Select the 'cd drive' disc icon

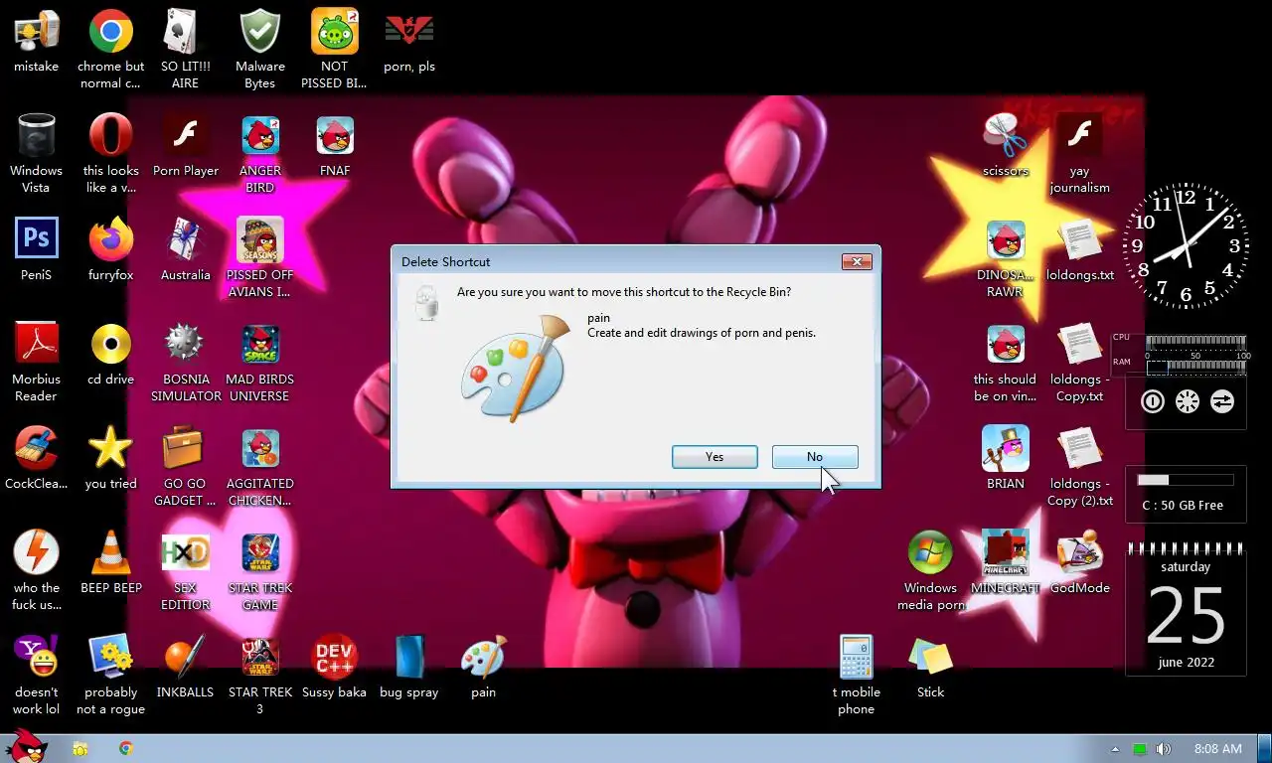111,355
